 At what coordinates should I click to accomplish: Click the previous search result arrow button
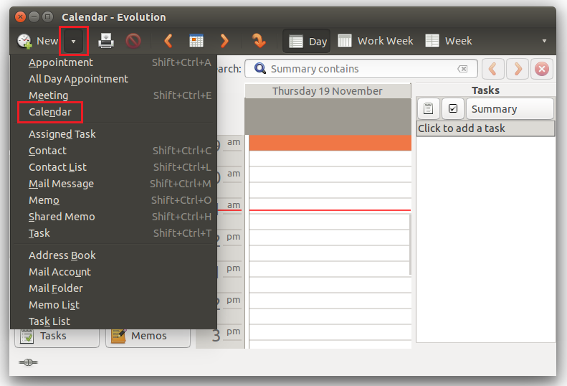coord(492,69)
